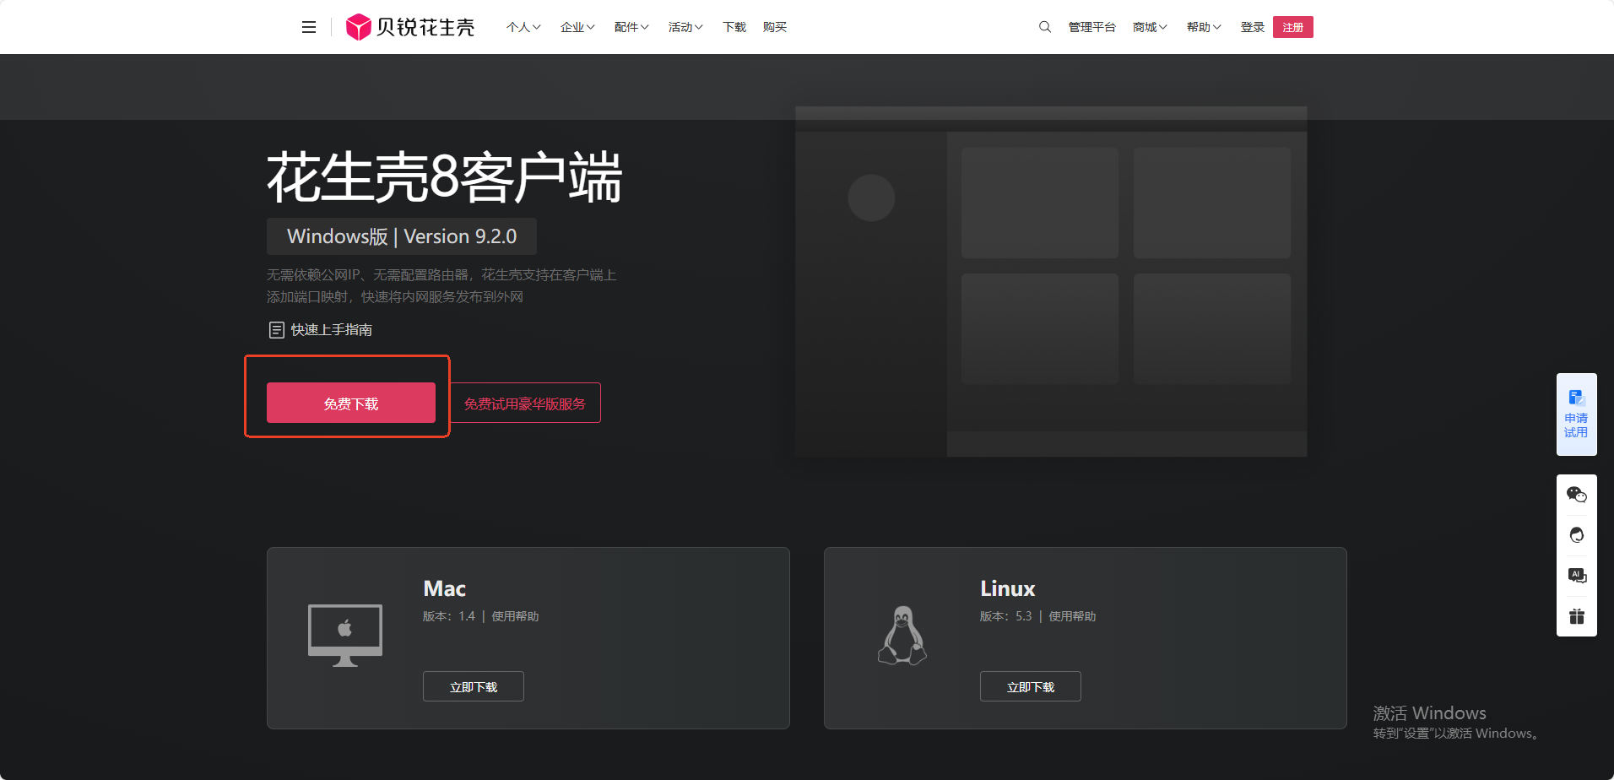Click the Linux penguin icon

point(902,636)
